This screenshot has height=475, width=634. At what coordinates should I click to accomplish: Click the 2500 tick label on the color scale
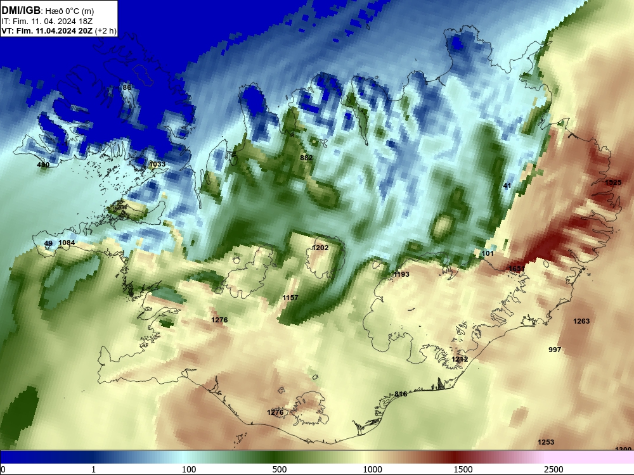[x=553, y=469]
